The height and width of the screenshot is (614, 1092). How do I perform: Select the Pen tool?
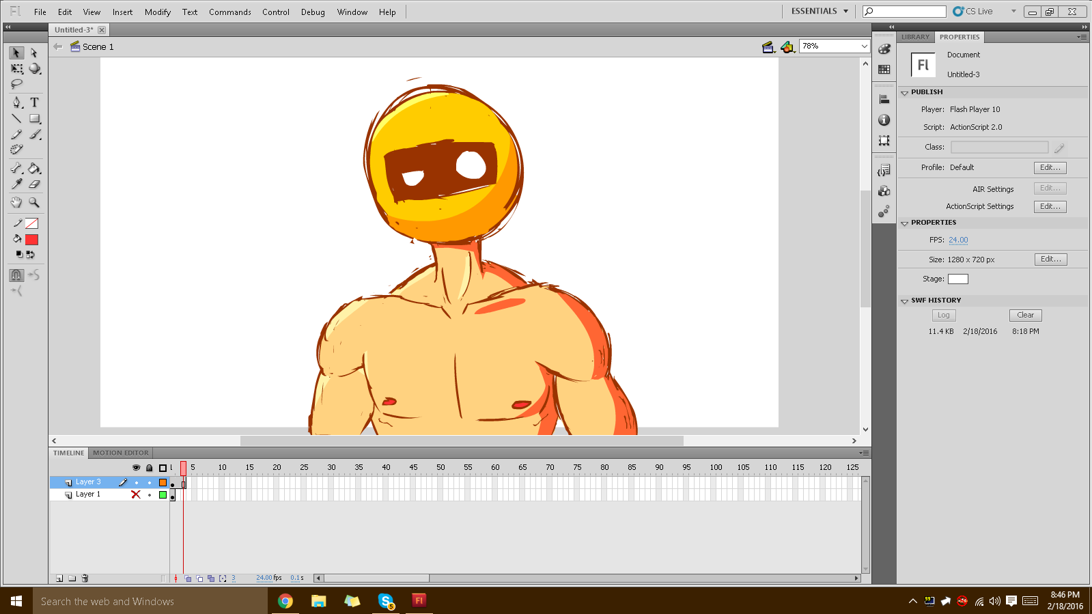pyautogui.click(x=16, y=102)
